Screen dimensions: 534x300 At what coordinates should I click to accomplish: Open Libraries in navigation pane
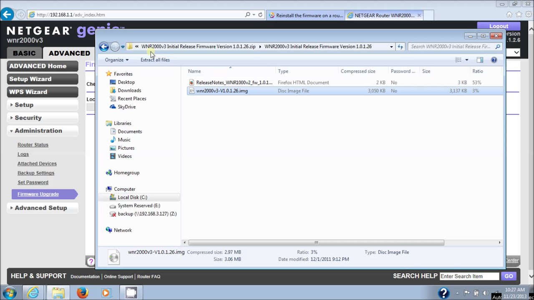(122, 123)
